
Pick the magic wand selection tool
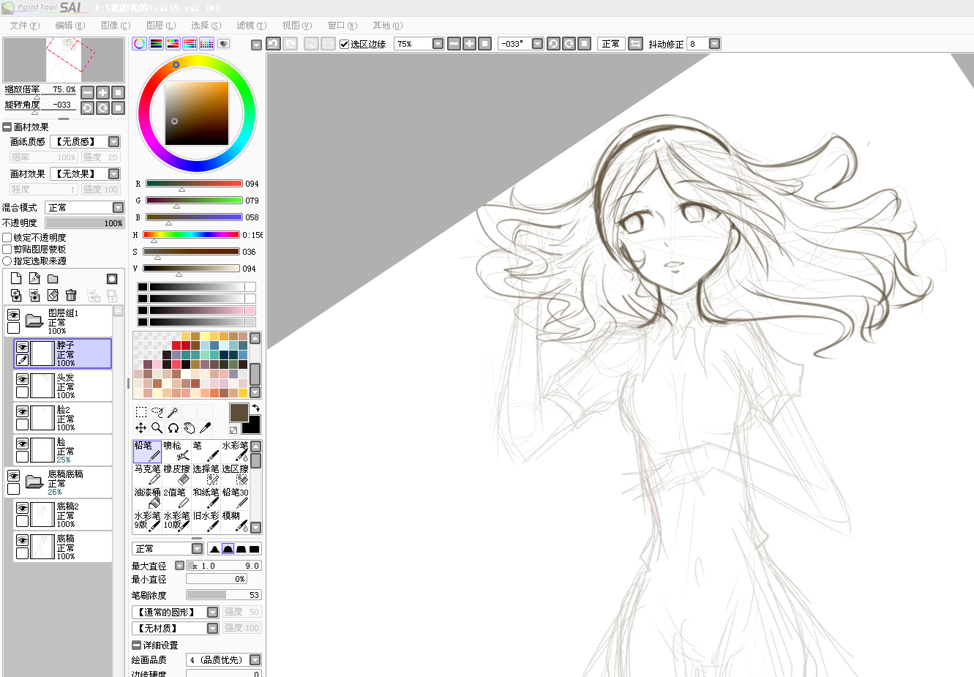click(173, 412)
